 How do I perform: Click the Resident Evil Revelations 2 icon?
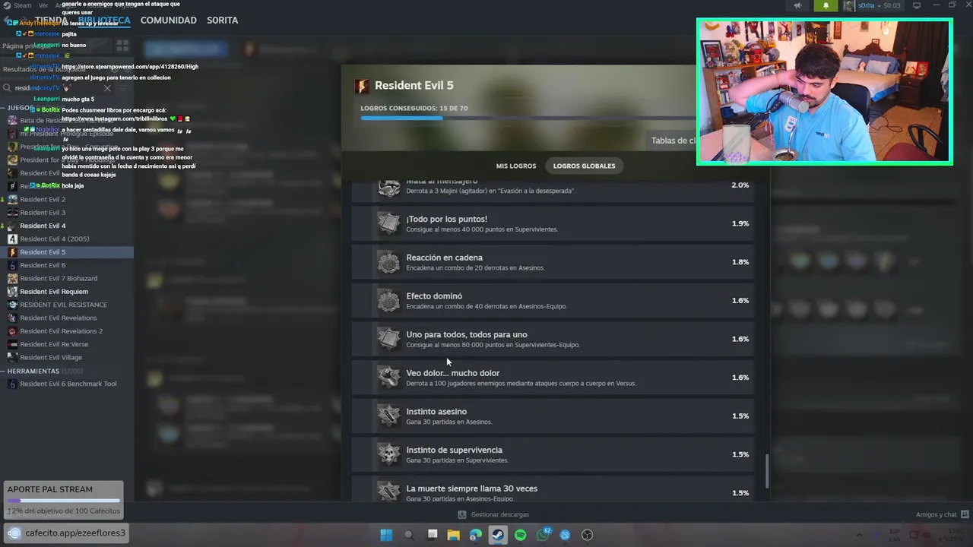pyautogui.click(x=12, y=331)
